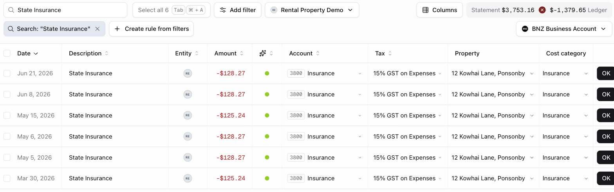Open the BNZ Business Account dropdown
Image resolution: width=614 pixels, height=192 pixels.
[x=564, y=29]
